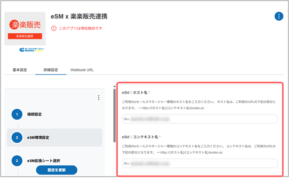Switch to the 基本設定 tab

[20, 70]
